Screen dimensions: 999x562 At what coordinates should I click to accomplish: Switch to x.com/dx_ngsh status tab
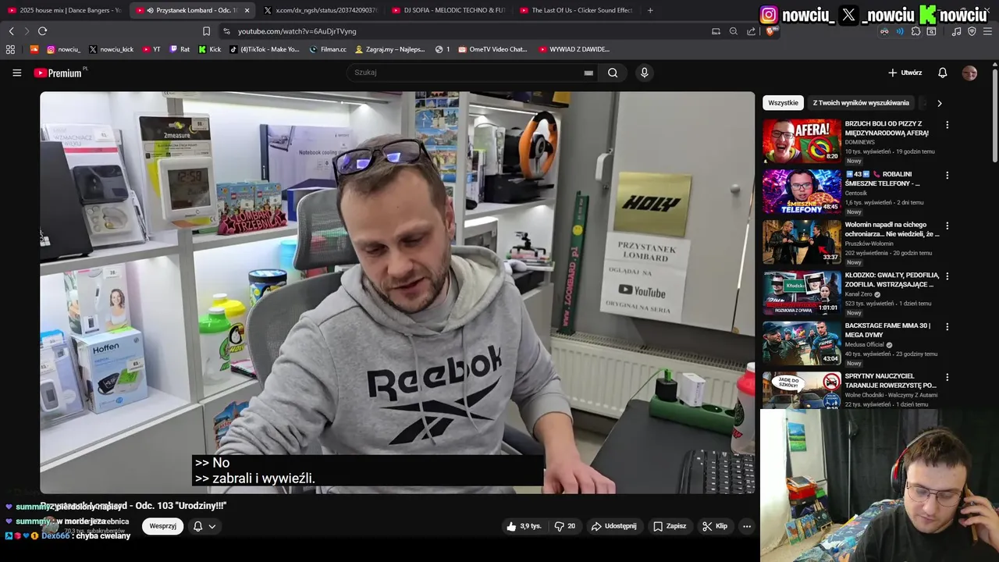(320, 10)
